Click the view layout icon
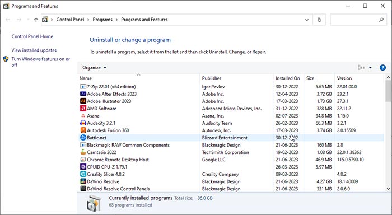 [x=361, y=68]
